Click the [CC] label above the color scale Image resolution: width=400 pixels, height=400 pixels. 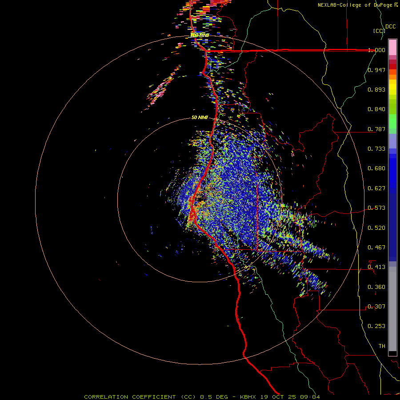point(380,31)
